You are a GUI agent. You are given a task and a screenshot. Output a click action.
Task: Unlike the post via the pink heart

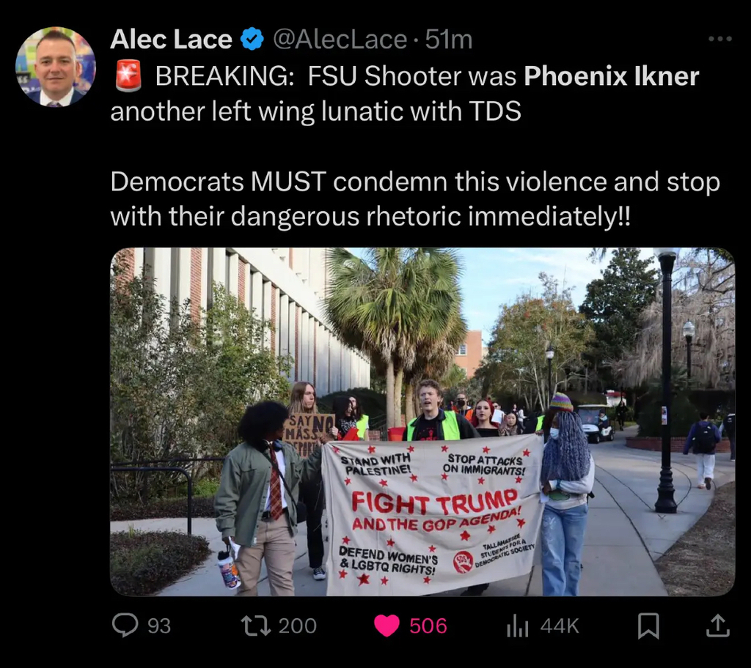(x=387, y=626)
